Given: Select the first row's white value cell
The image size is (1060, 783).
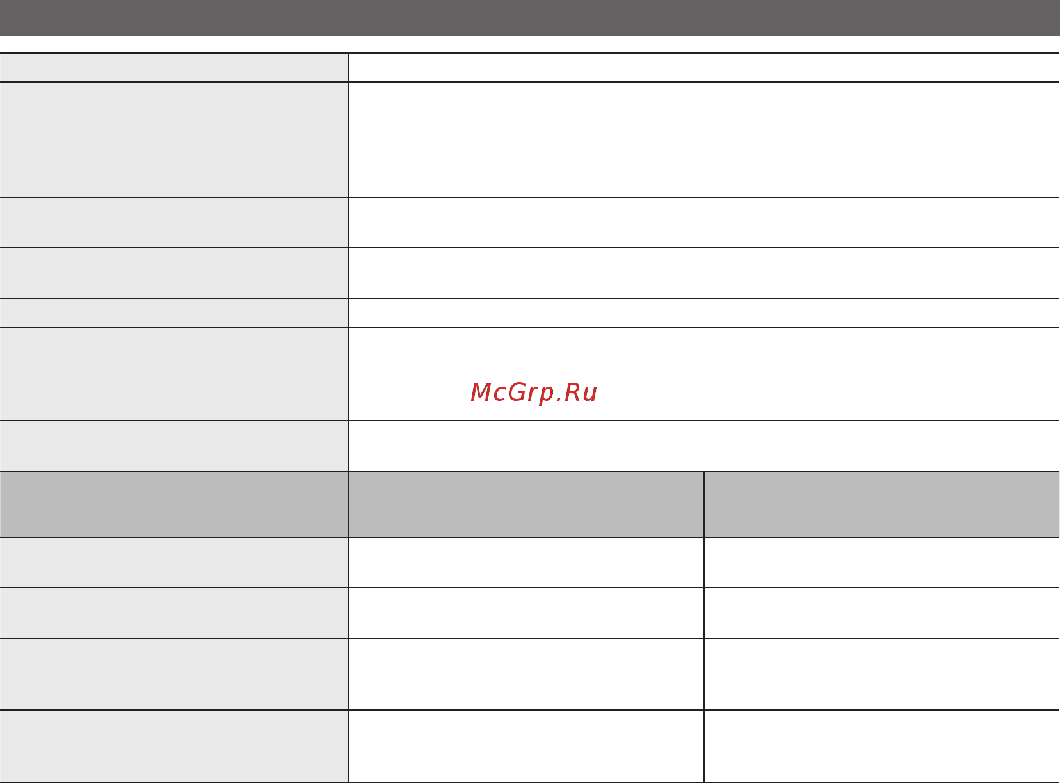Looking at the screenshot, I should (704, 68).
